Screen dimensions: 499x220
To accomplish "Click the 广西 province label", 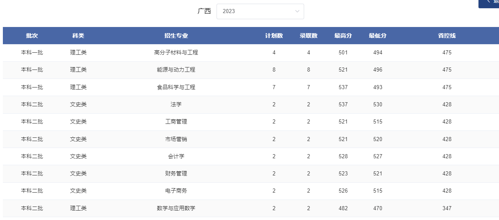I will 204,11.
